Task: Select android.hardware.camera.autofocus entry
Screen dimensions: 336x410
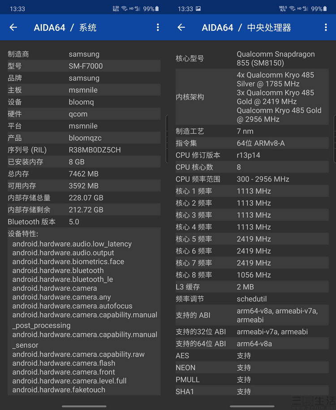Action: pos(72,306)
